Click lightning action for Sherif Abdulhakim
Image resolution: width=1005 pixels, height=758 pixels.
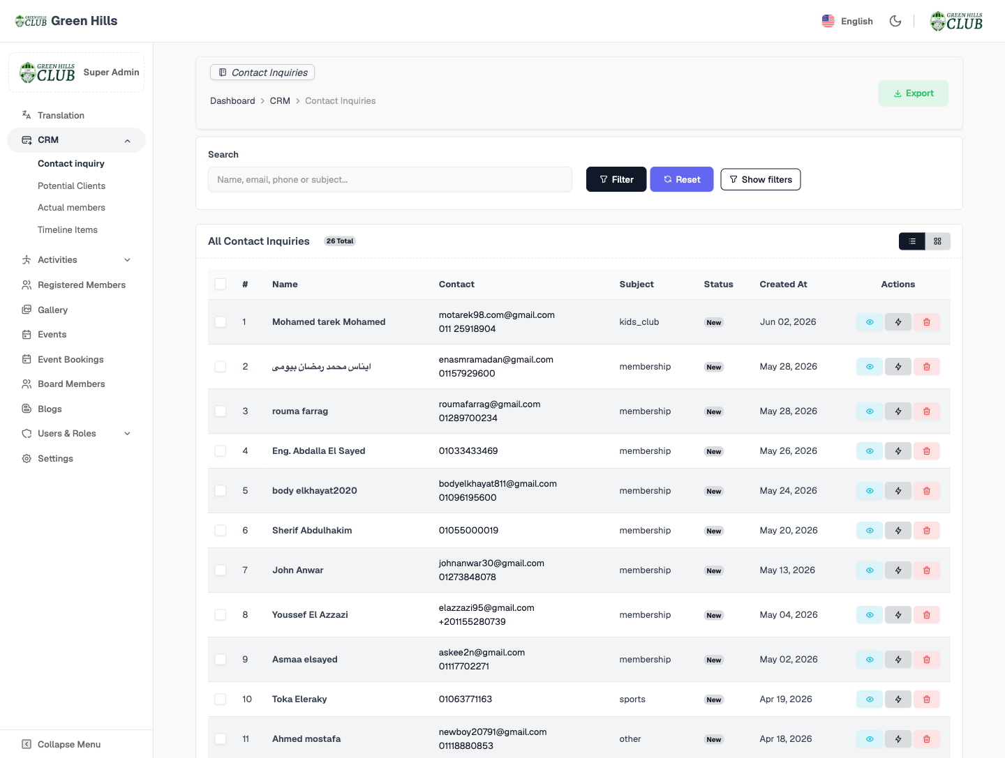(x=898, y=531)
